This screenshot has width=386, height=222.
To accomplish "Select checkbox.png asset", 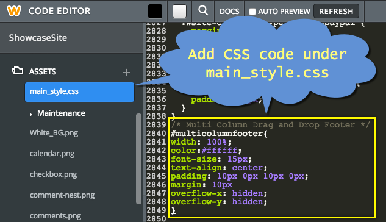I will tap(53, 174).
